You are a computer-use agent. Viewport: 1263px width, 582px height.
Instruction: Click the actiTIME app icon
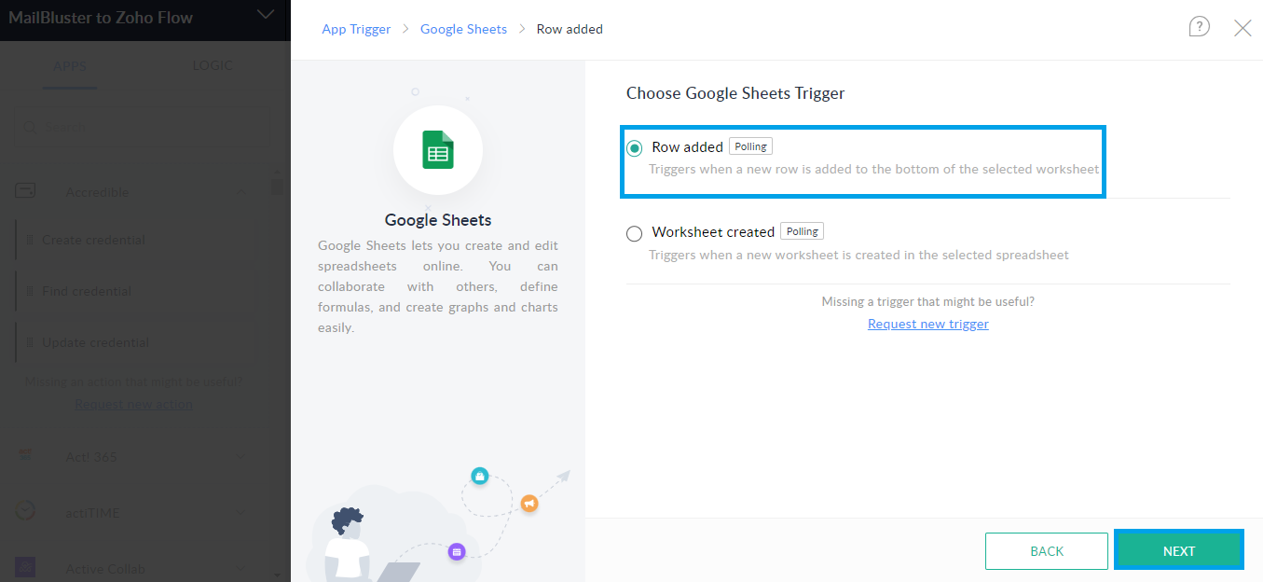pos(25,511)
